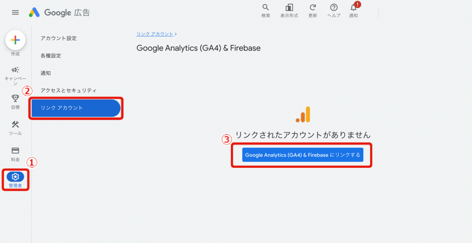Image resolution: width=472 pixels, height=243 pixels.
Task: Open the ヘルプ (help) icon
Action: coord(333,8)
